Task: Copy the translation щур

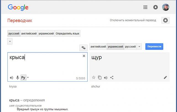Action: [x=100, y=78]
